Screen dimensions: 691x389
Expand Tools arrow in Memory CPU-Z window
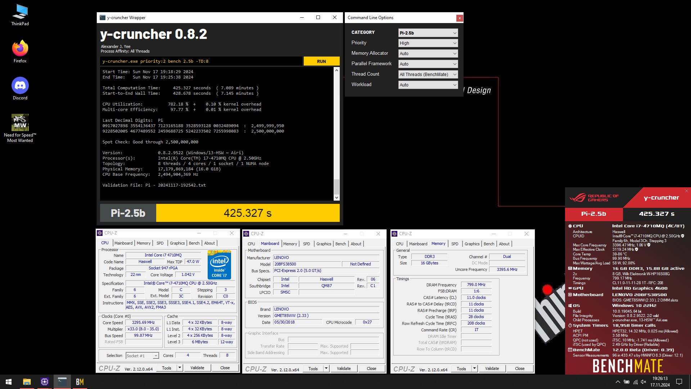click(474, 368)
